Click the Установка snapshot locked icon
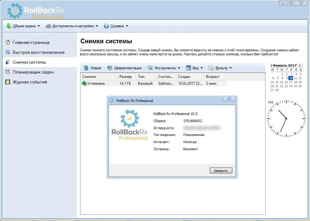This screenshot has height=221, width=310. pyautogui.click(x=84, y=83)
